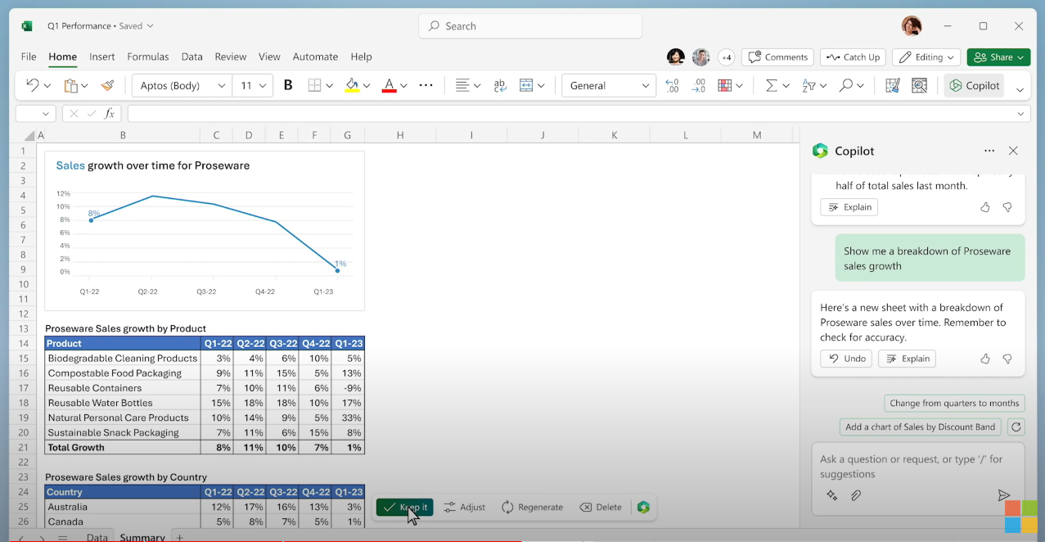Thumbs up the breakdown response

click(x=985, y=359)
